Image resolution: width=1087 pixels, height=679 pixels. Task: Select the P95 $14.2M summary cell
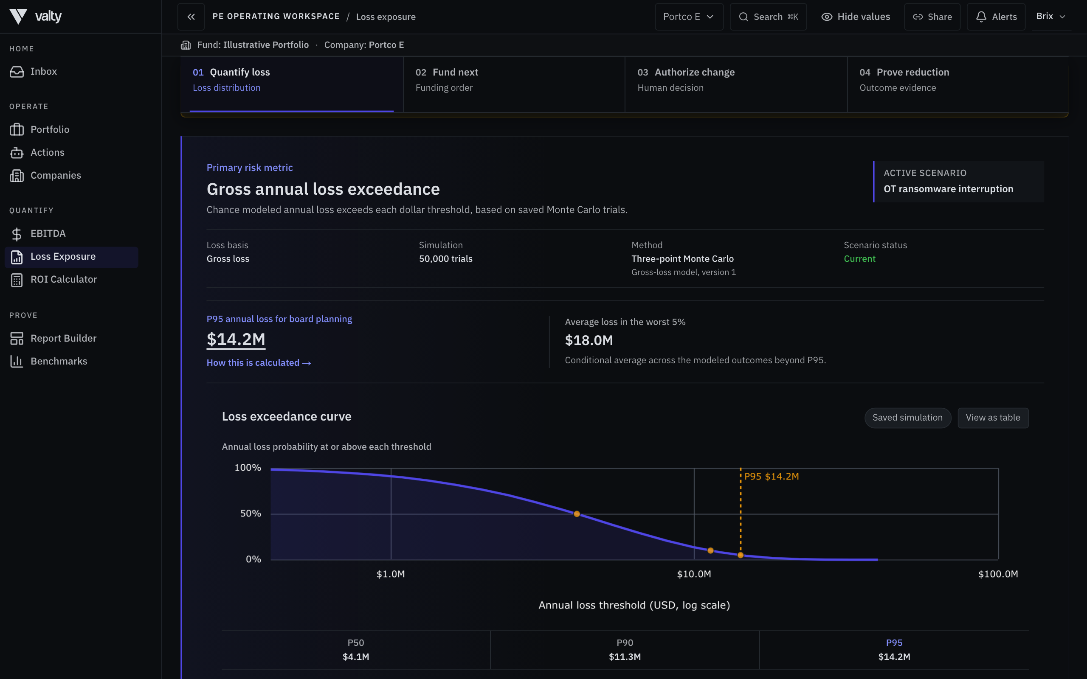click(x=894, y=650)
